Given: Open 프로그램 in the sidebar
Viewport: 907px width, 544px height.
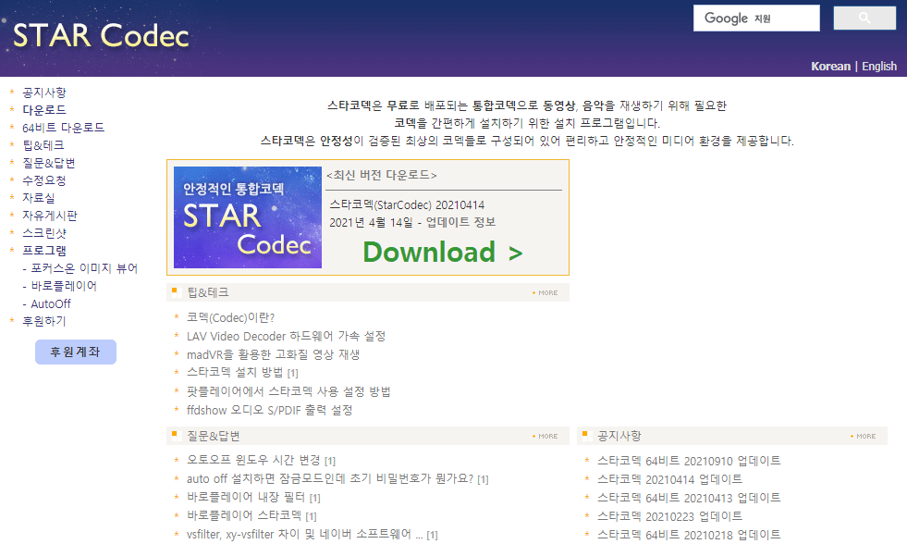Looking at the screenshot, I should tap(44, 251).
